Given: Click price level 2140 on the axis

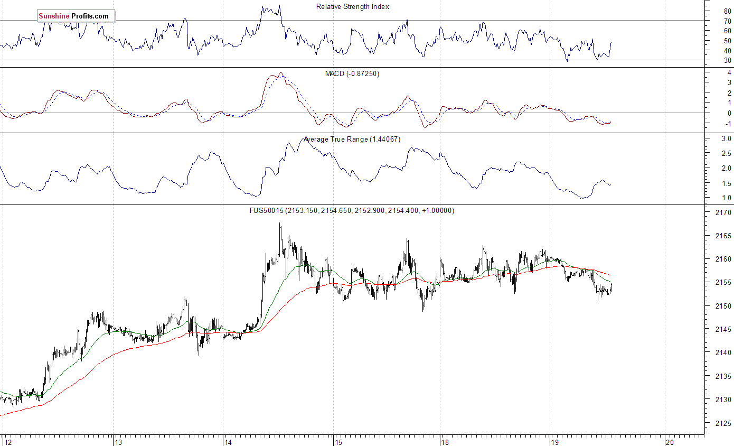Looking at the screenshot, I should [724, 353].
